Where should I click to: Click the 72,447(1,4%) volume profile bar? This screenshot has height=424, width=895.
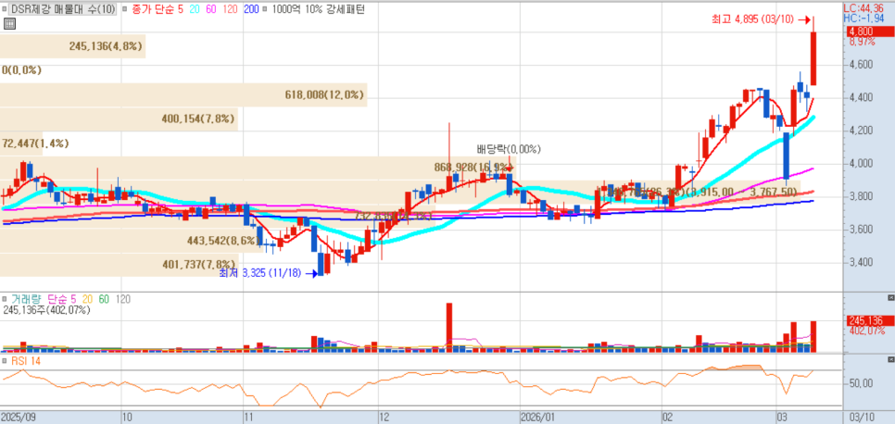(21, 143)
